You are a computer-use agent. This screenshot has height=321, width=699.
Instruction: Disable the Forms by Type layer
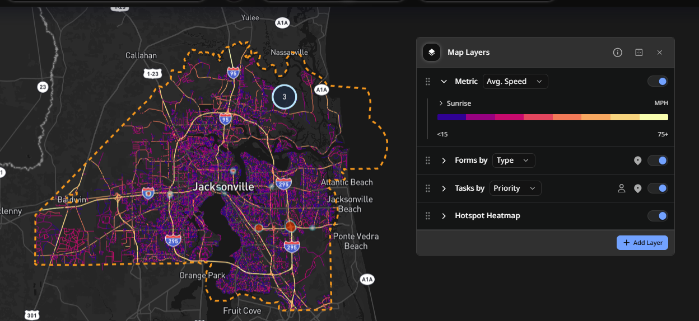tap(658, 161)
